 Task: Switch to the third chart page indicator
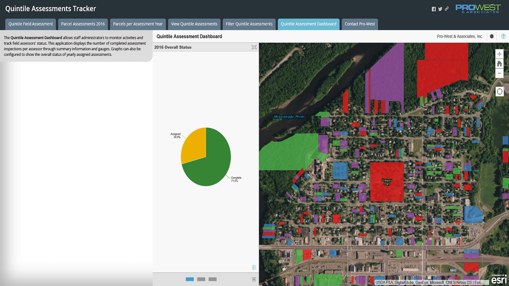pyautogui.click(x=213, y=279)
